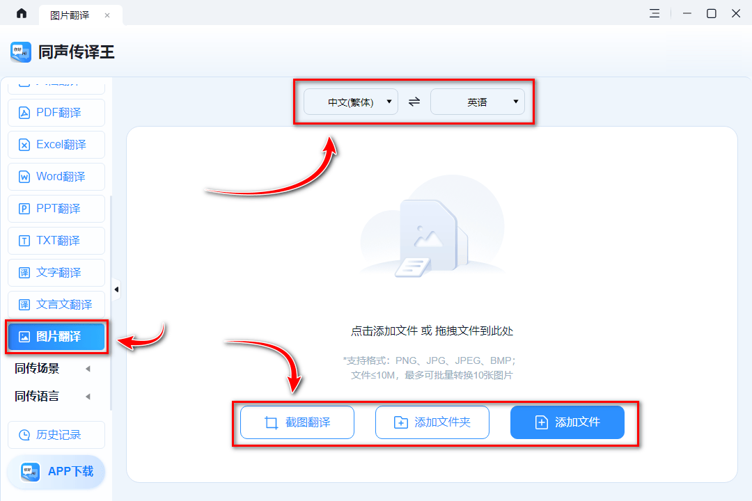Open 文字翻译 in sidebar
This screenshot has height=501, width=752.
click(56, 272)
